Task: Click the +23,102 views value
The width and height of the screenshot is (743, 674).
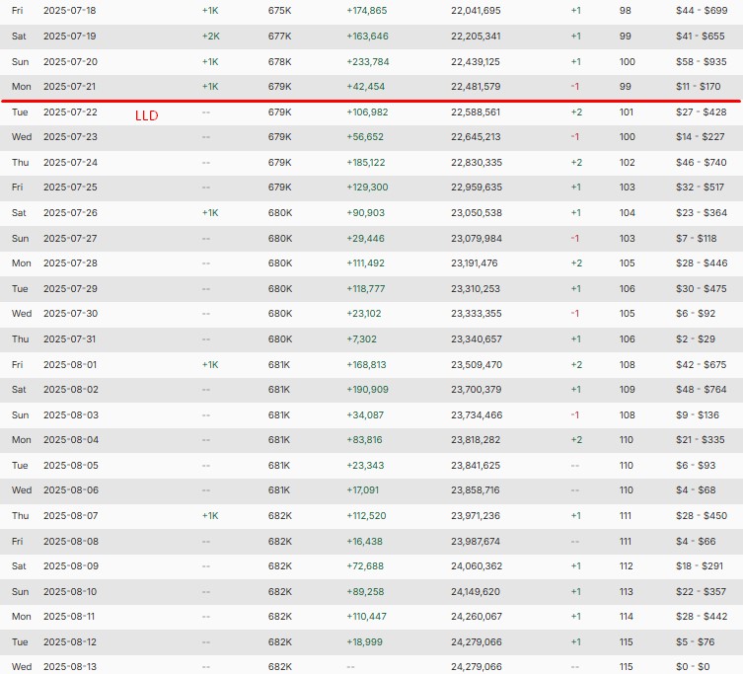Action: [x=364, y=313]
